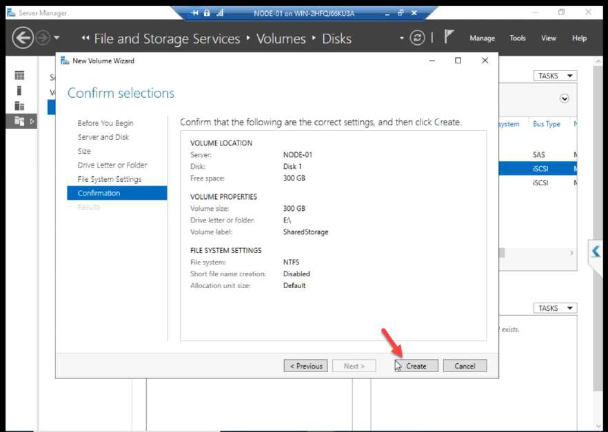Screen dimensions: 608x432
Task: Refresh Server Manager with the refresh icon
Action: (x=417, y=38)
